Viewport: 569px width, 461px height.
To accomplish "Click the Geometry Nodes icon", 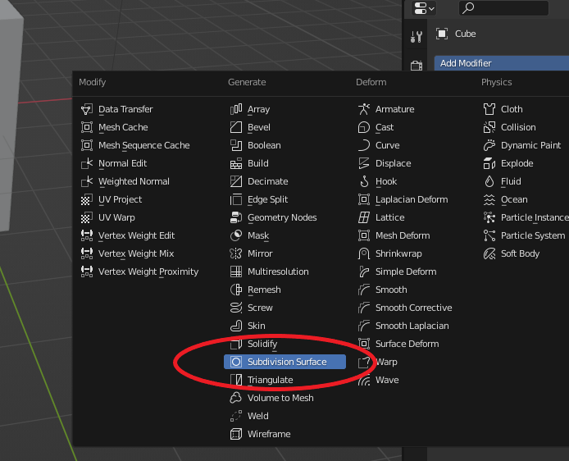I will point(236,217).
